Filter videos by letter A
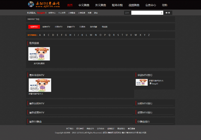The image size is (201, 140). [x=40, y=35]
